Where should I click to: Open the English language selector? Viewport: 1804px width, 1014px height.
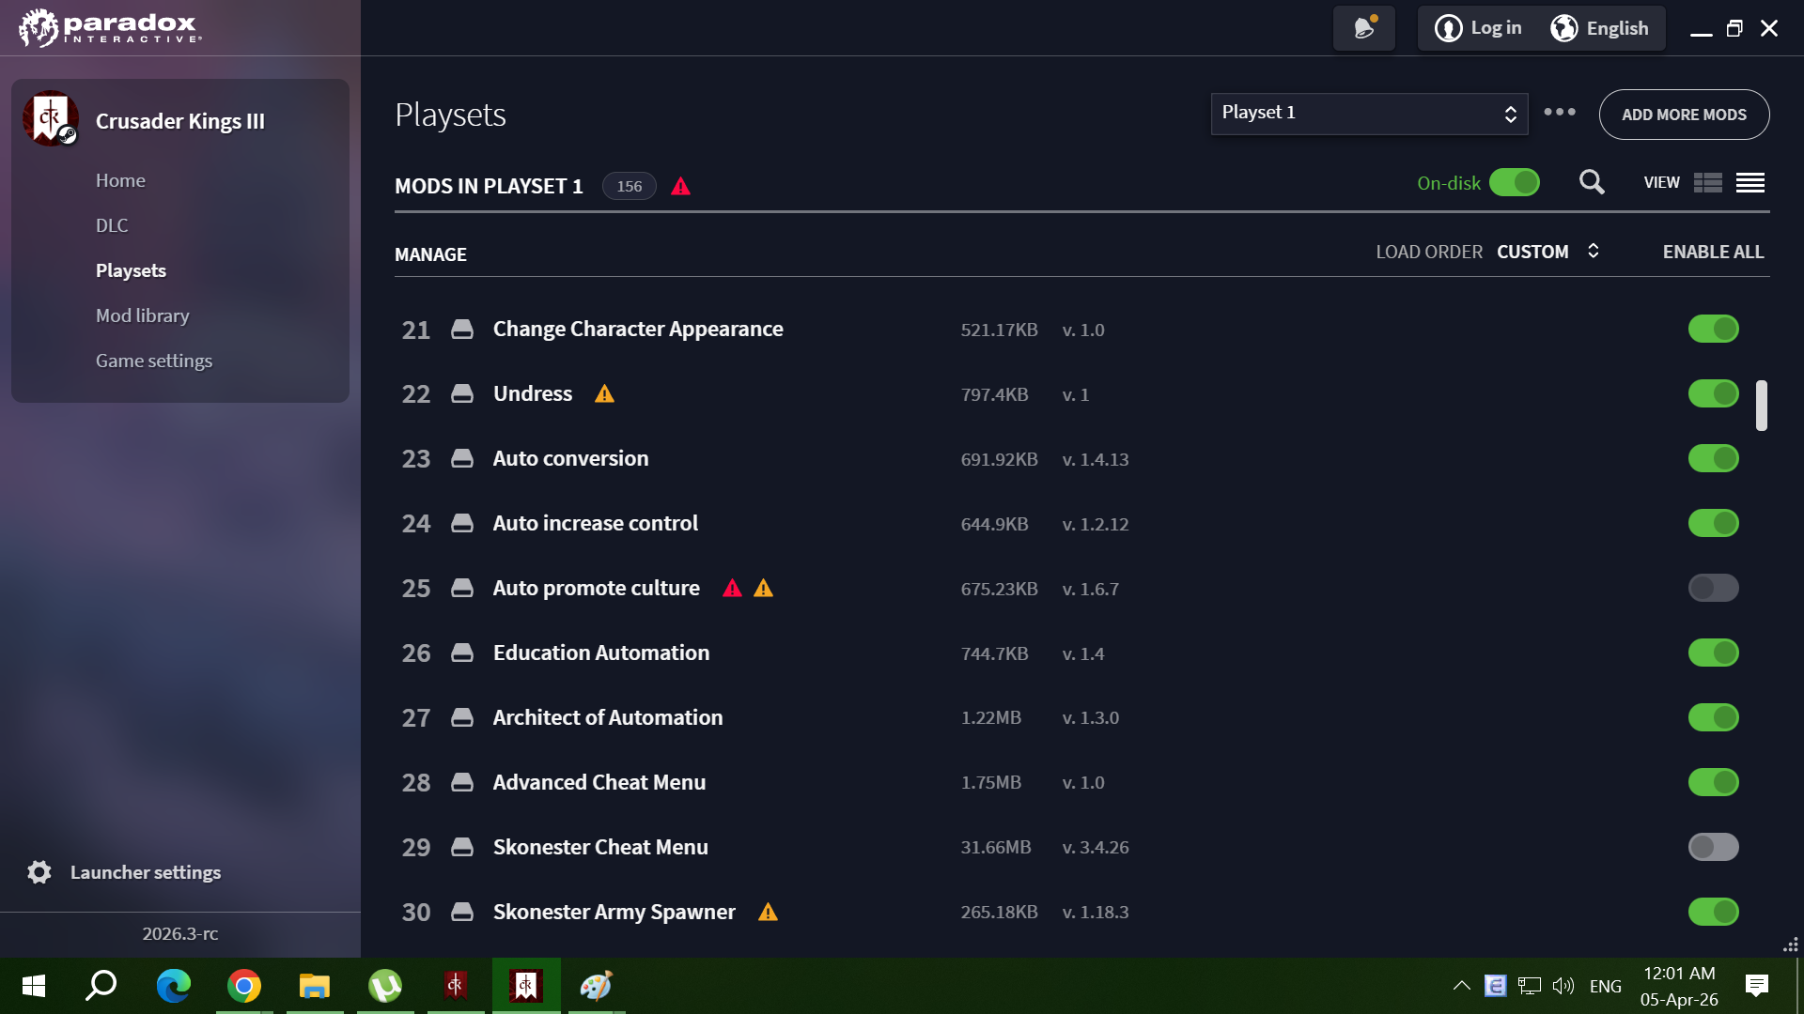pyautogui.click(x=1600, y=28)
